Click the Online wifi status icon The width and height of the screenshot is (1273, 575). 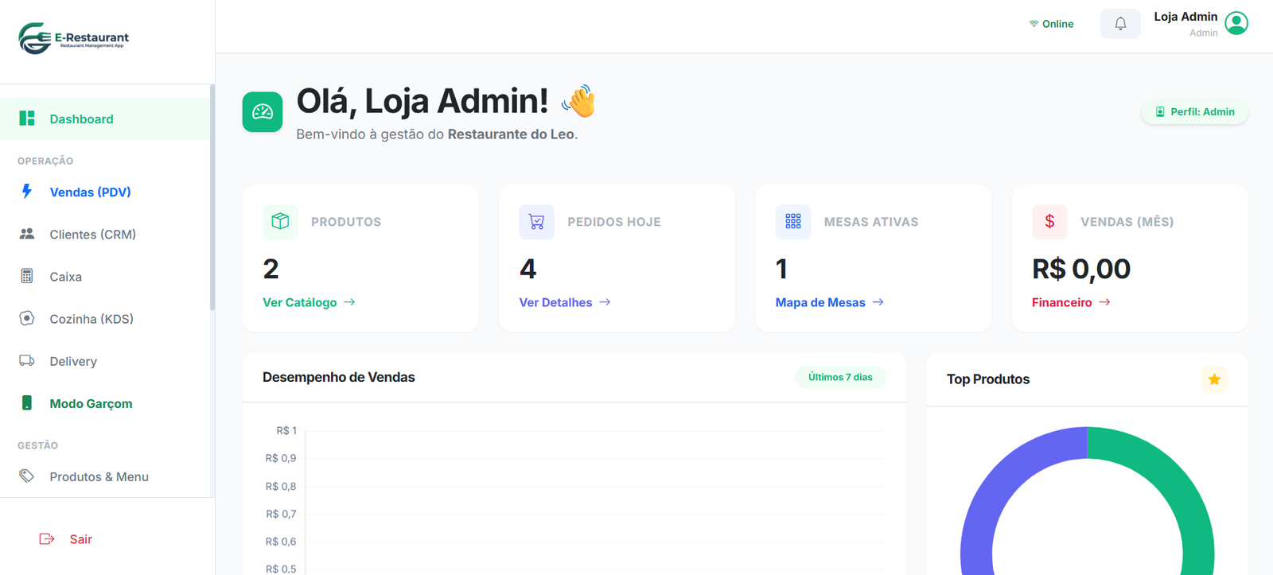pyautogui.click(x=1034, y=24)
